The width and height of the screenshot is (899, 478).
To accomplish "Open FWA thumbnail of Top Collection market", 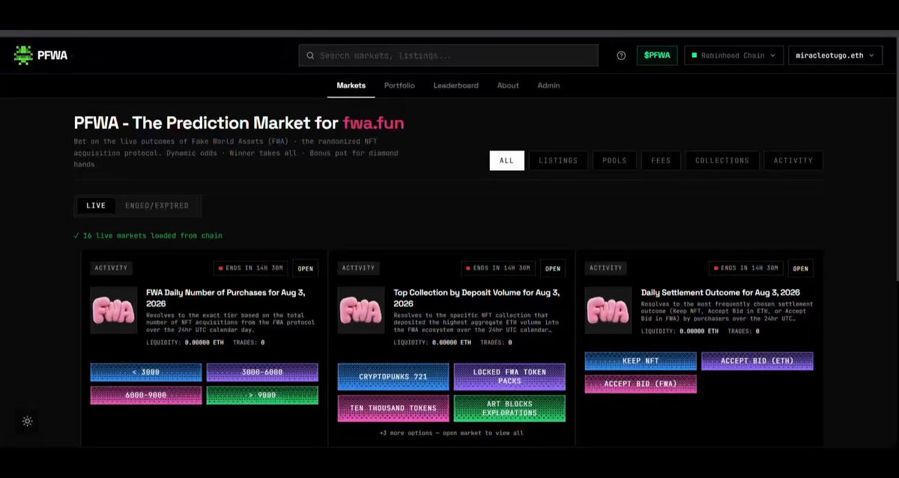I will point(361,310).
